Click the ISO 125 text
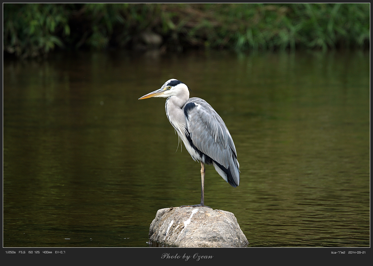This screenshot has height=266, width=373. click(x=34, y=252)
